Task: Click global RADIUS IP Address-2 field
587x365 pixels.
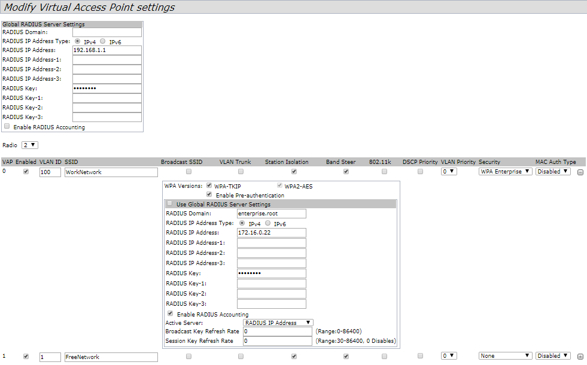Action: (107, 69)
